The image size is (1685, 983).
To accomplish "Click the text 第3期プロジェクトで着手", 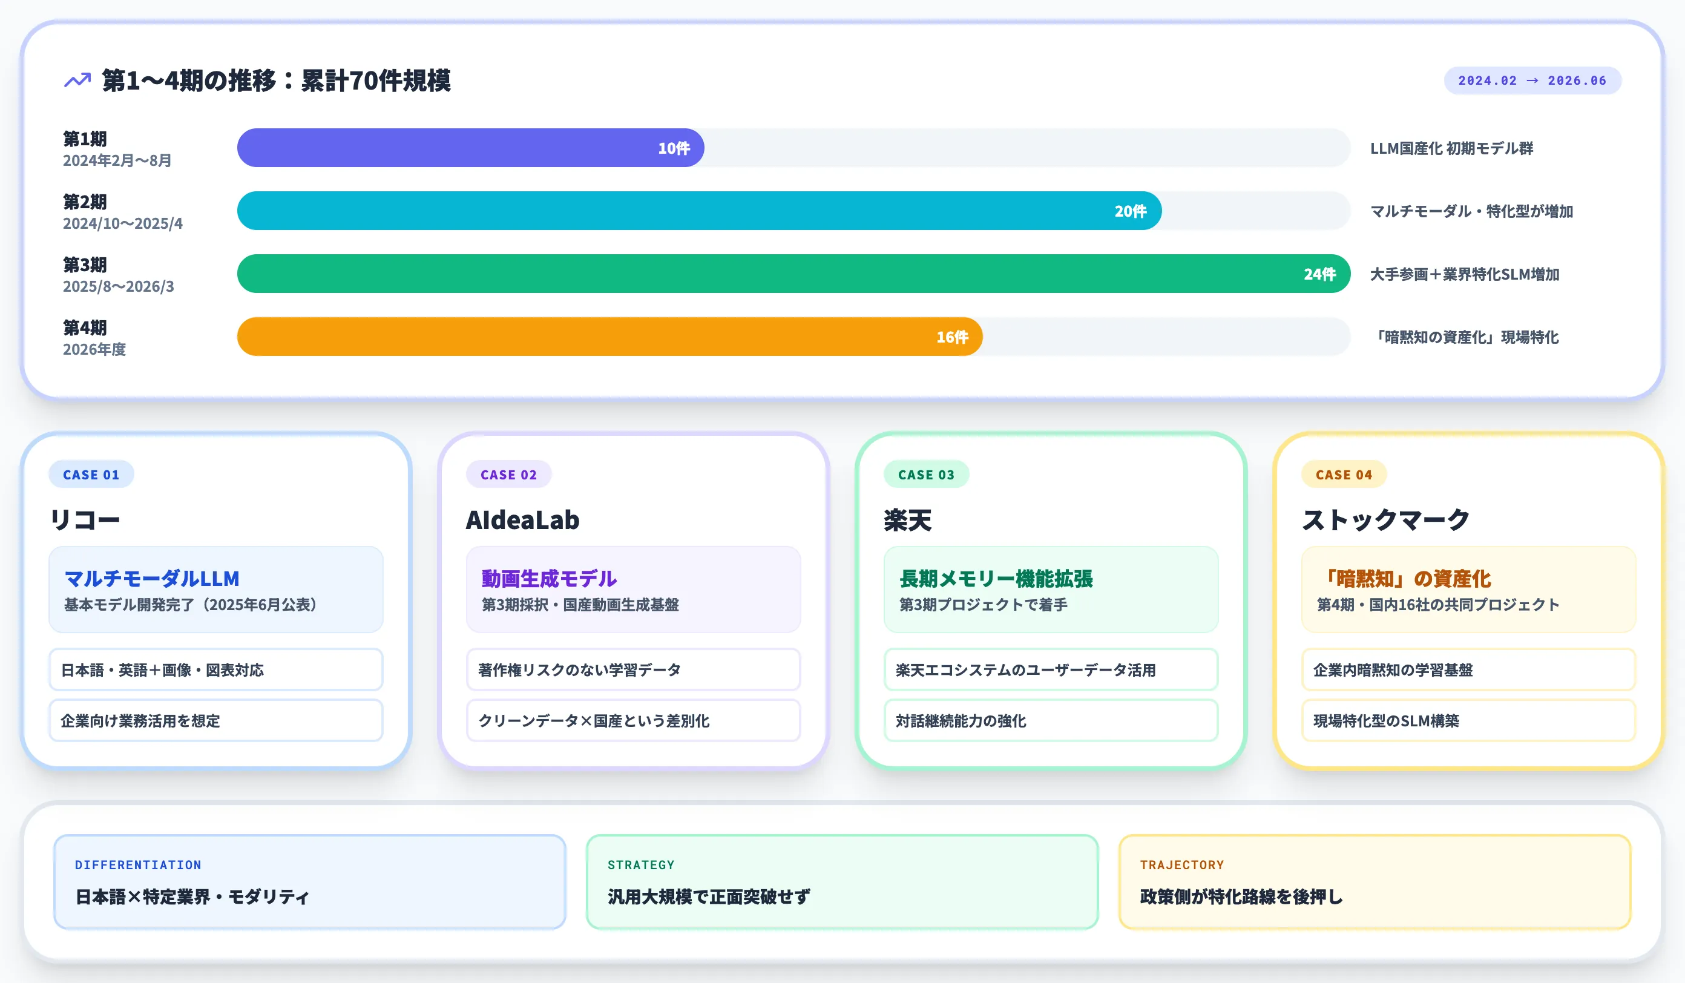I will (984, 605).
